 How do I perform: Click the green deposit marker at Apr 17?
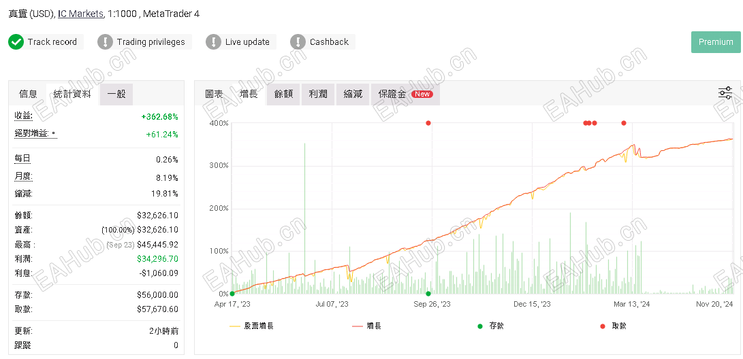tap(232, 294)
